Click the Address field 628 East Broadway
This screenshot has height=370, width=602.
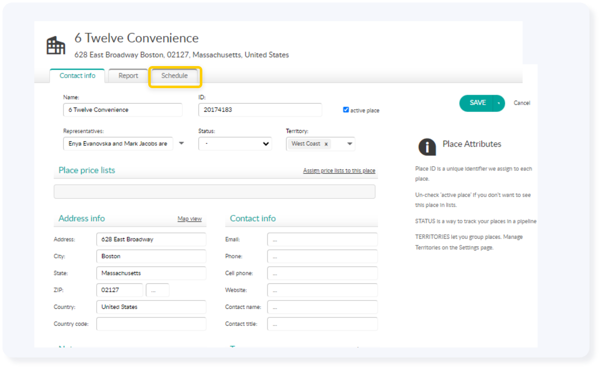[x=151, y=239]
